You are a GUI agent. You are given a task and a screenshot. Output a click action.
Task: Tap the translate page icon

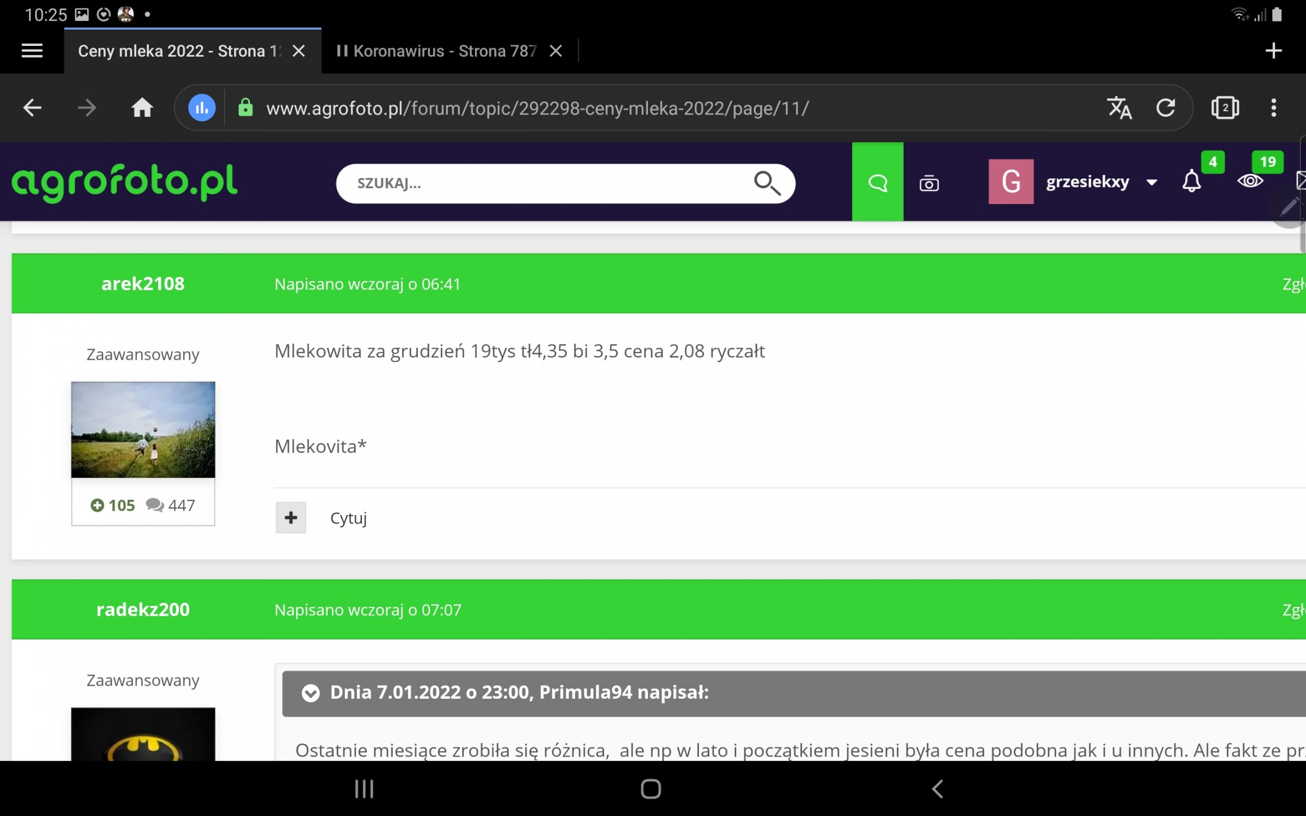coord(1120,108)
